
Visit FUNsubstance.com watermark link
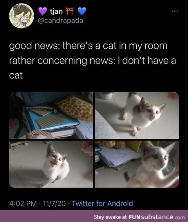coord(157,217)
